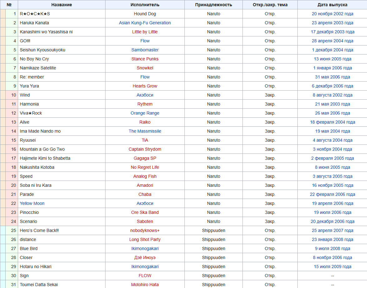Follow the Raiko link
367x288 pixels.
(145, 122)
